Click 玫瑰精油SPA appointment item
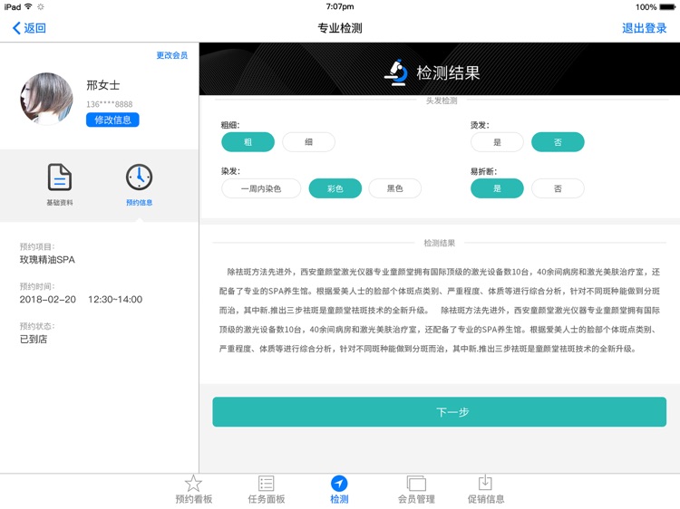Viewport: 680px width, 509px height. coord(47,260)
